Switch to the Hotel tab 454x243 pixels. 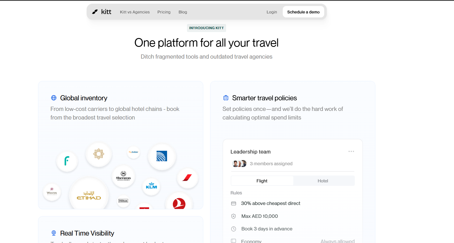(x=323, y=181)
